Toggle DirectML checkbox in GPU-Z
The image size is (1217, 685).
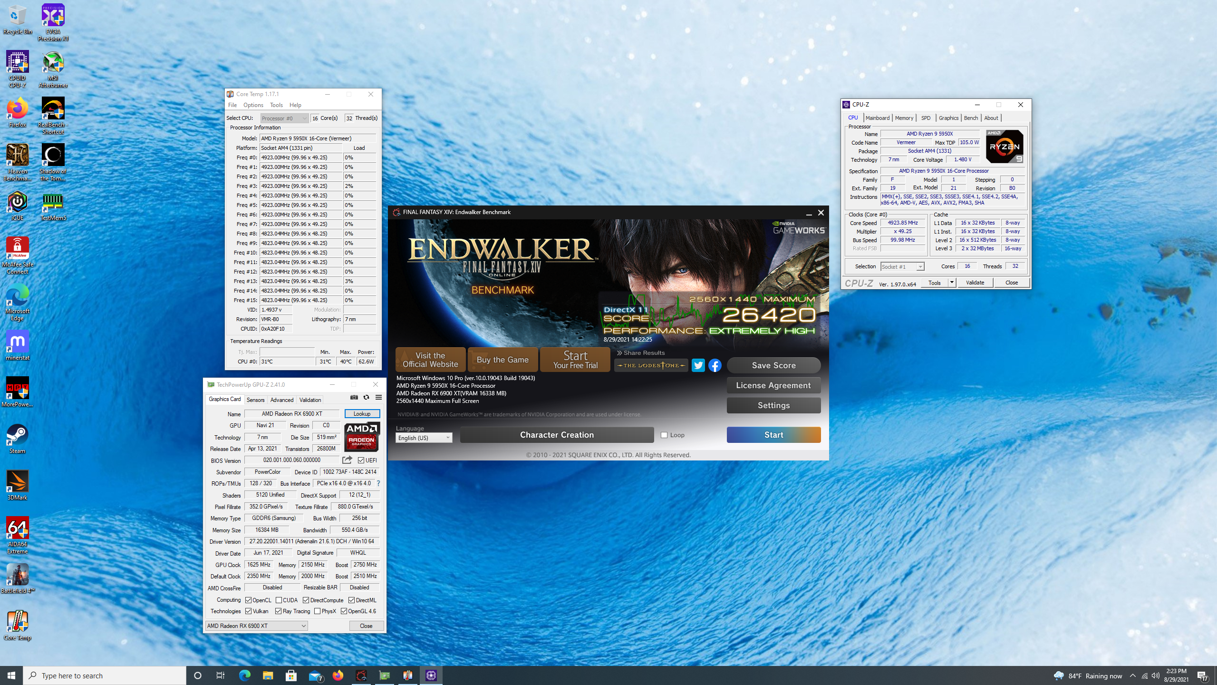[352, 600]
